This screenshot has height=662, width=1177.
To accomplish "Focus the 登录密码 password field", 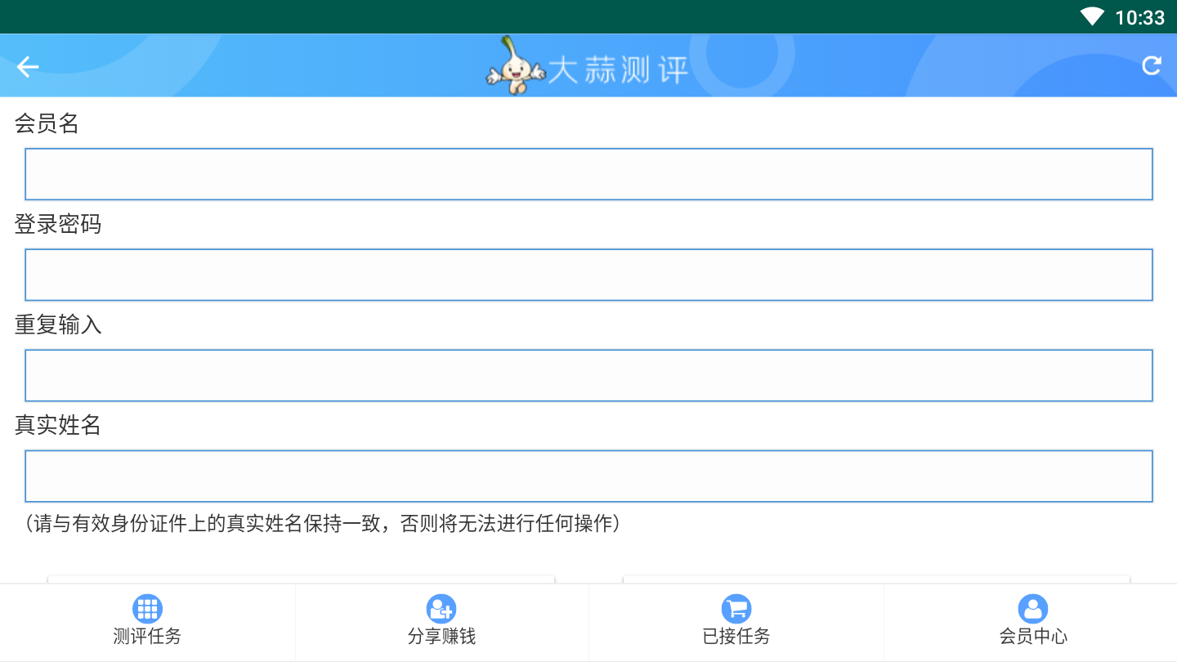I will coord(588,274).
